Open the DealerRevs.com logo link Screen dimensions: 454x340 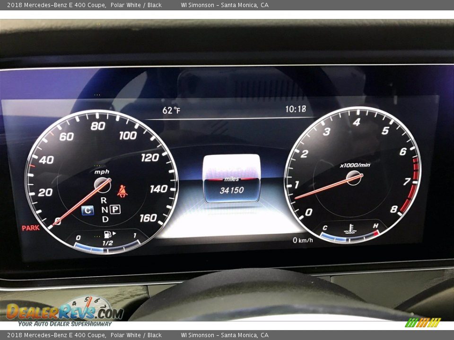[65, 312]
